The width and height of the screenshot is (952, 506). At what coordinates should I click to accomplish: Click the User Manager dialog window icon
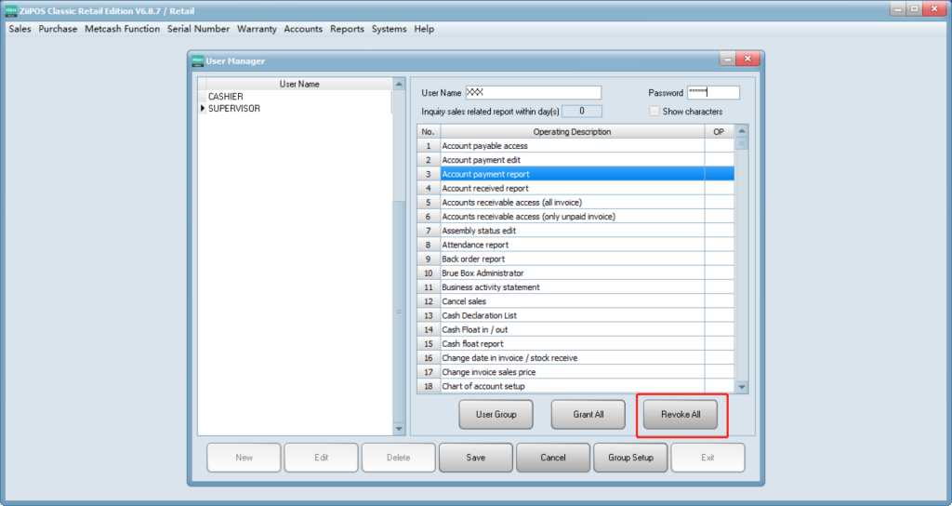click(x=197, y=61)
